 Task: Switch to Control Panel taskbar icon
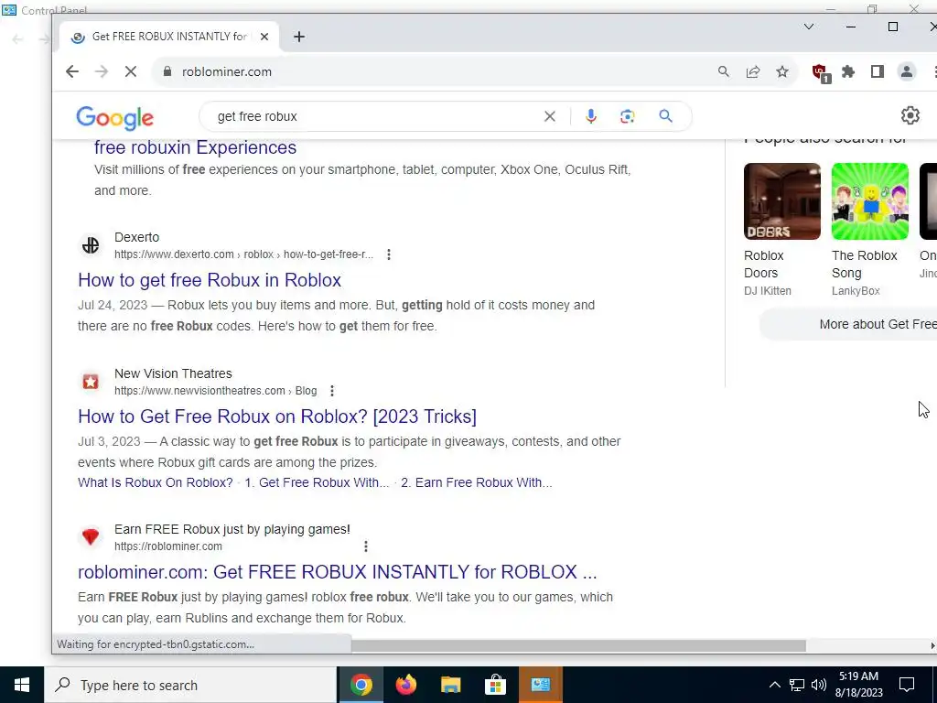540,685
